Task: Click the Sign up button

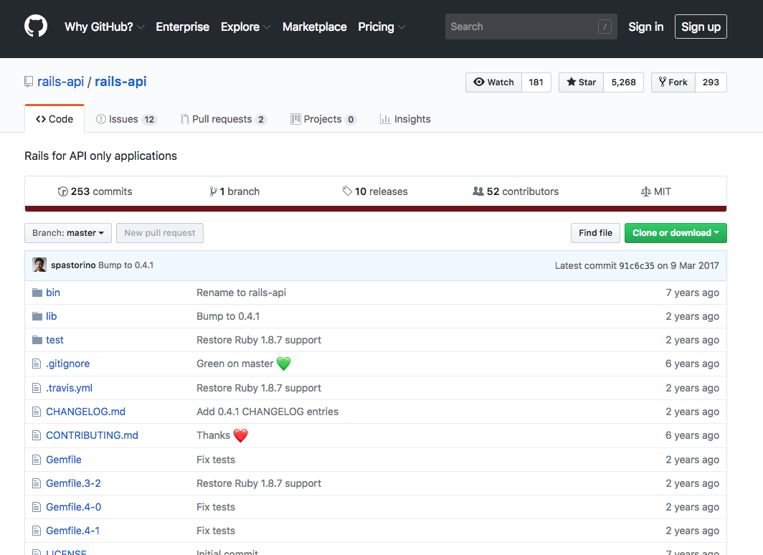Action: pyautogui.click(x=701, y=27)
